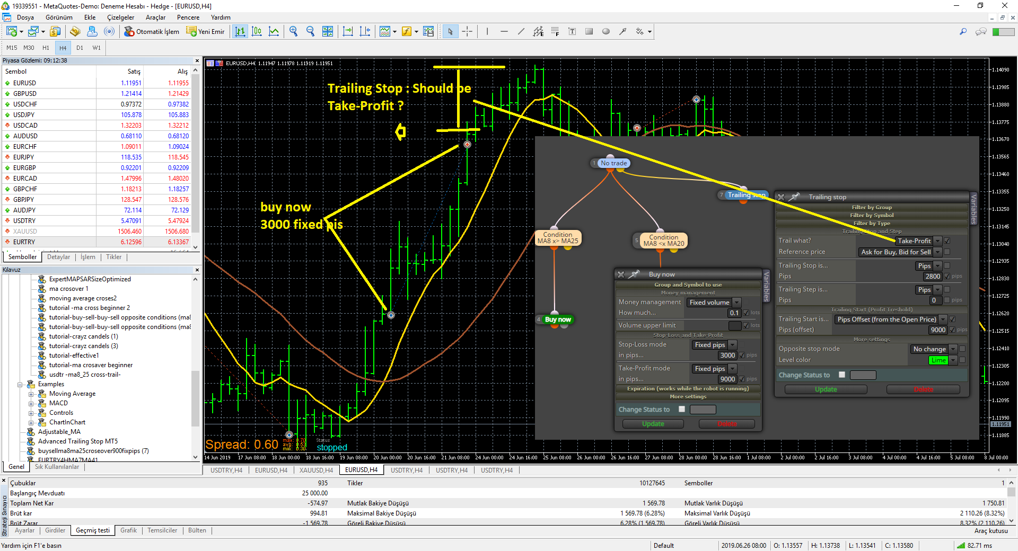The image size is (1018, 551).
Task: Click Delete button in Buy now panel
Action: click(727, 424)
